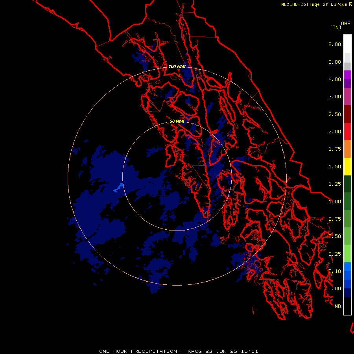Click the 2.00 legend value
Screen dimensions: 354x354
335,132
